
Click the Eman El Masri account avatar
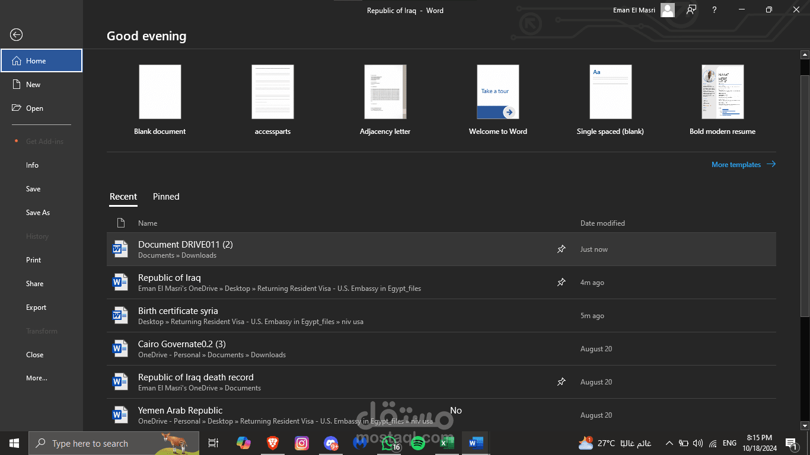point(668,10)
